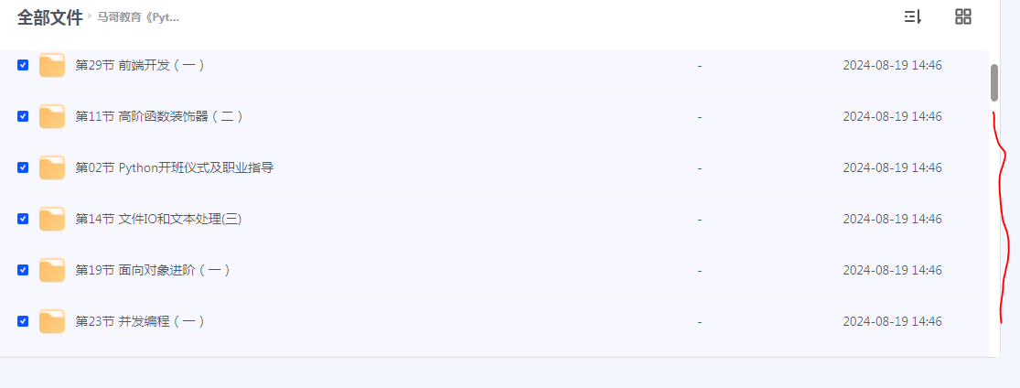Toggle checkbox for 第14节 文件IO和文本处理

click(23, 219)
